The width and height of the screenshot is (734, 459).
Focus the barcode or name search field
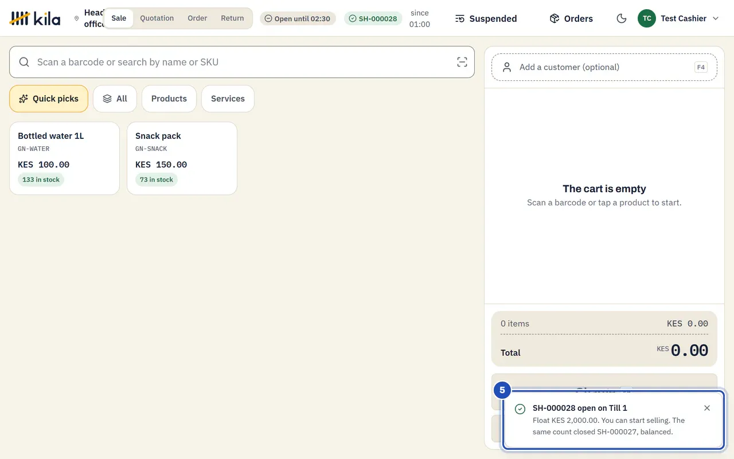tap(242, 62)
